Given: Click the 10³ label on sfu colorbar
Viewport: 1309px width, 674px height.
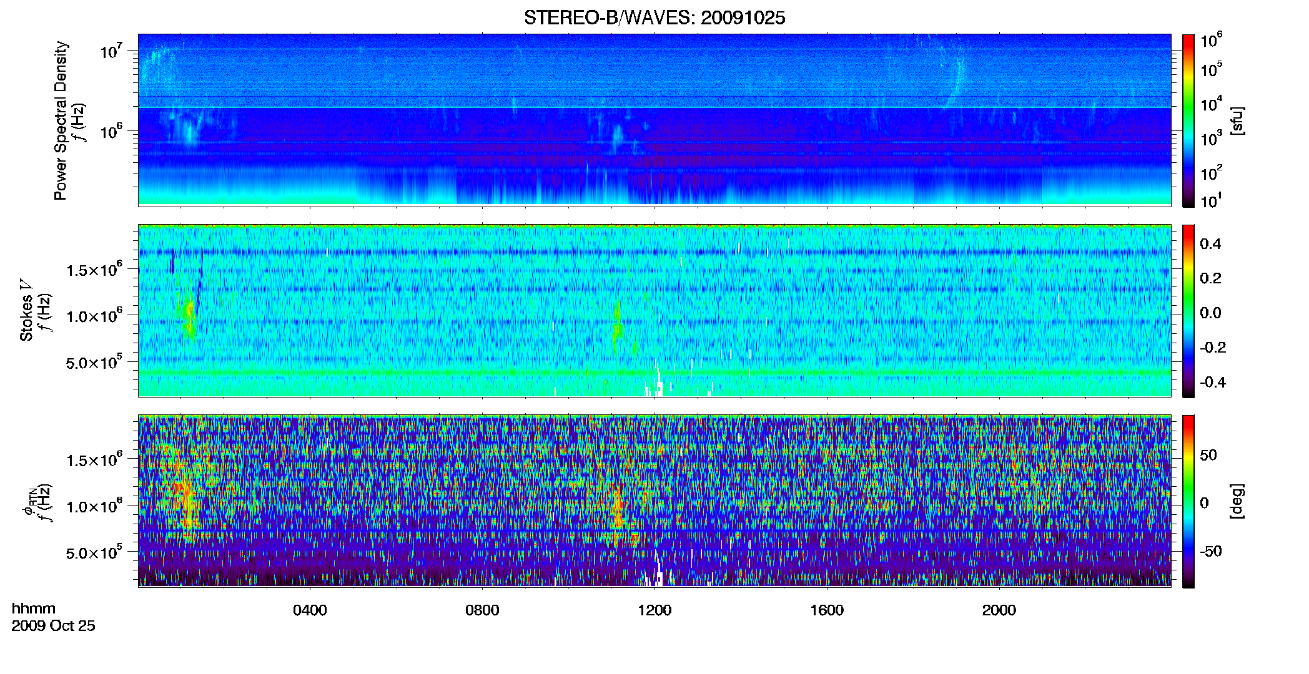Looking at the screenshot, I should pyautogui.click(x=1211, y=138).
